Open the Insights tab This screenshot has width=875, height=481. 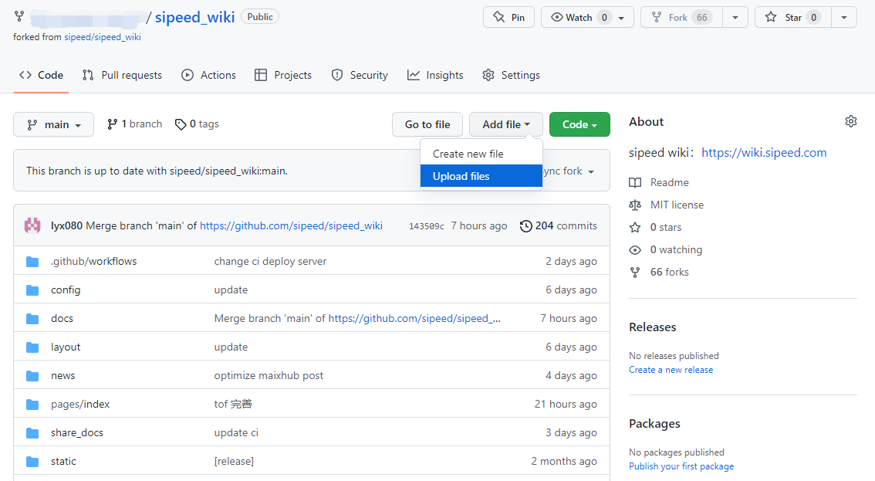click(x=435, y=75)
